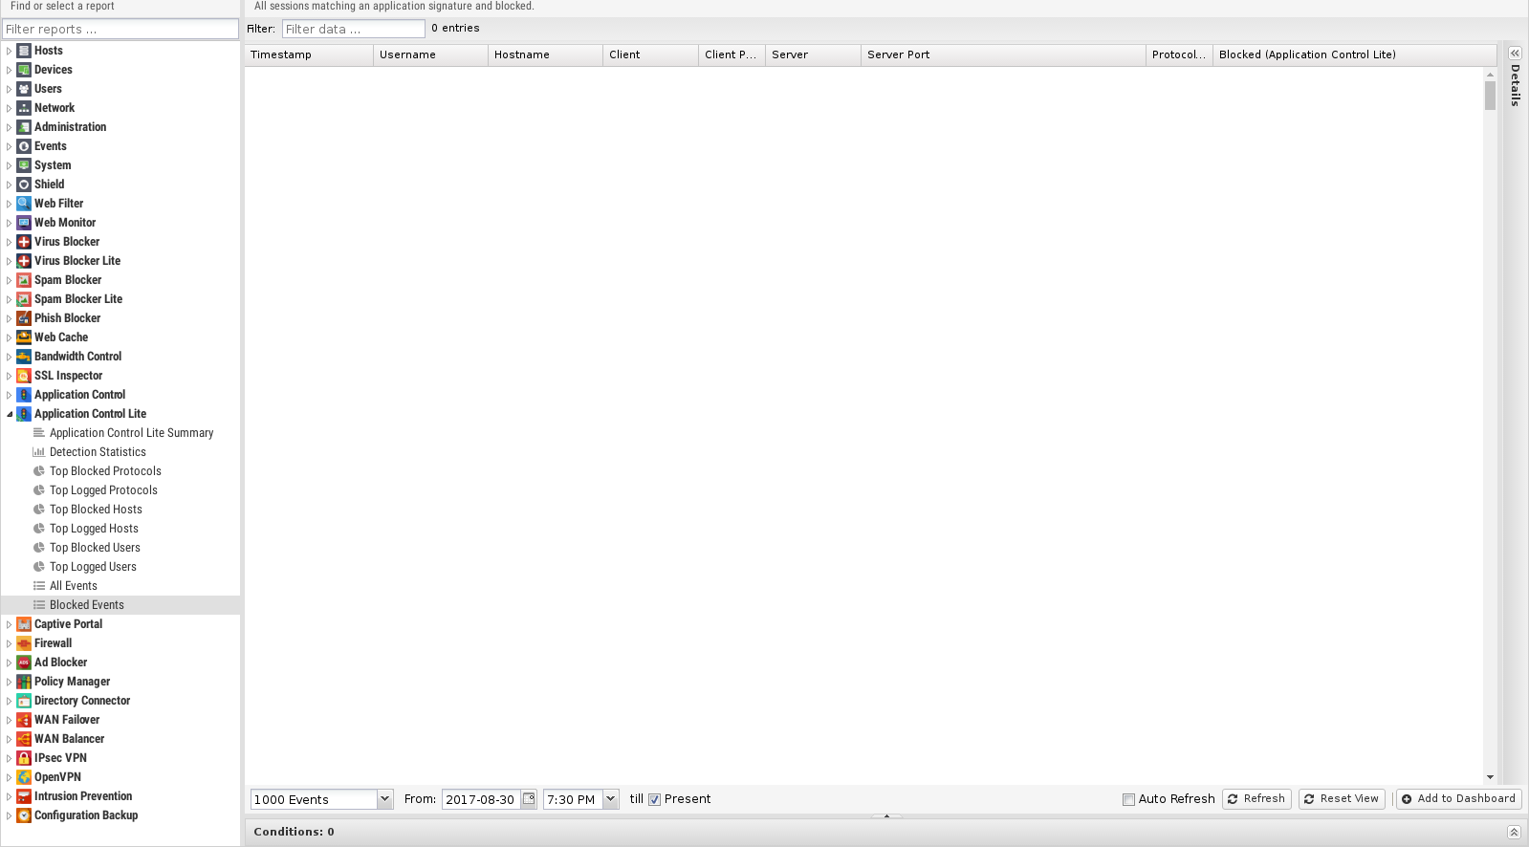Expand the Conditions panel

pos(1514,832)
